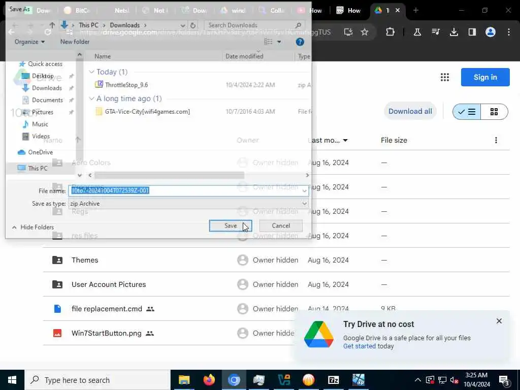Switch to the second How tab
This screenshot has height=390, width=520.
click(x=348, y=11)
